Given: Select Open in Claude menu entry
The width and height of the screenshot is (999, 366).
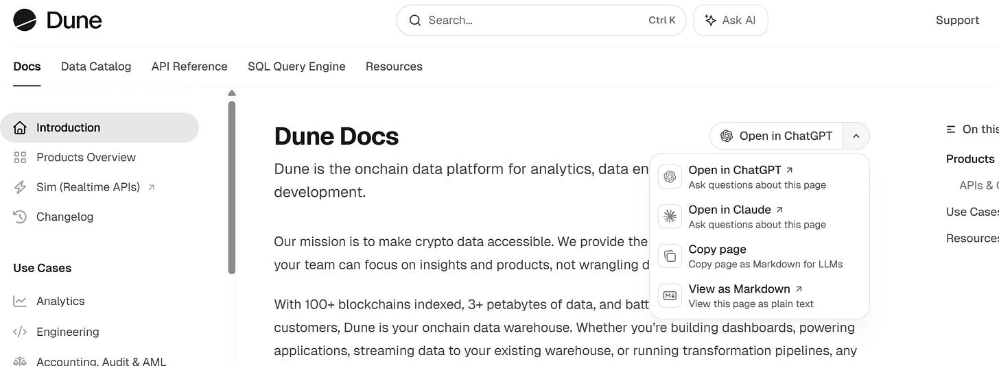Looking at the screenshot, I should [x=760, y=217].
